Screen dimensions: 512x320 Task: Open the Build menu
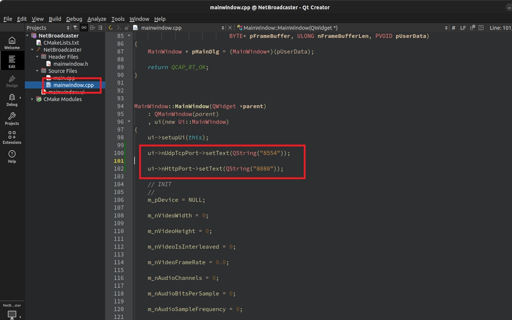point(55,19)
